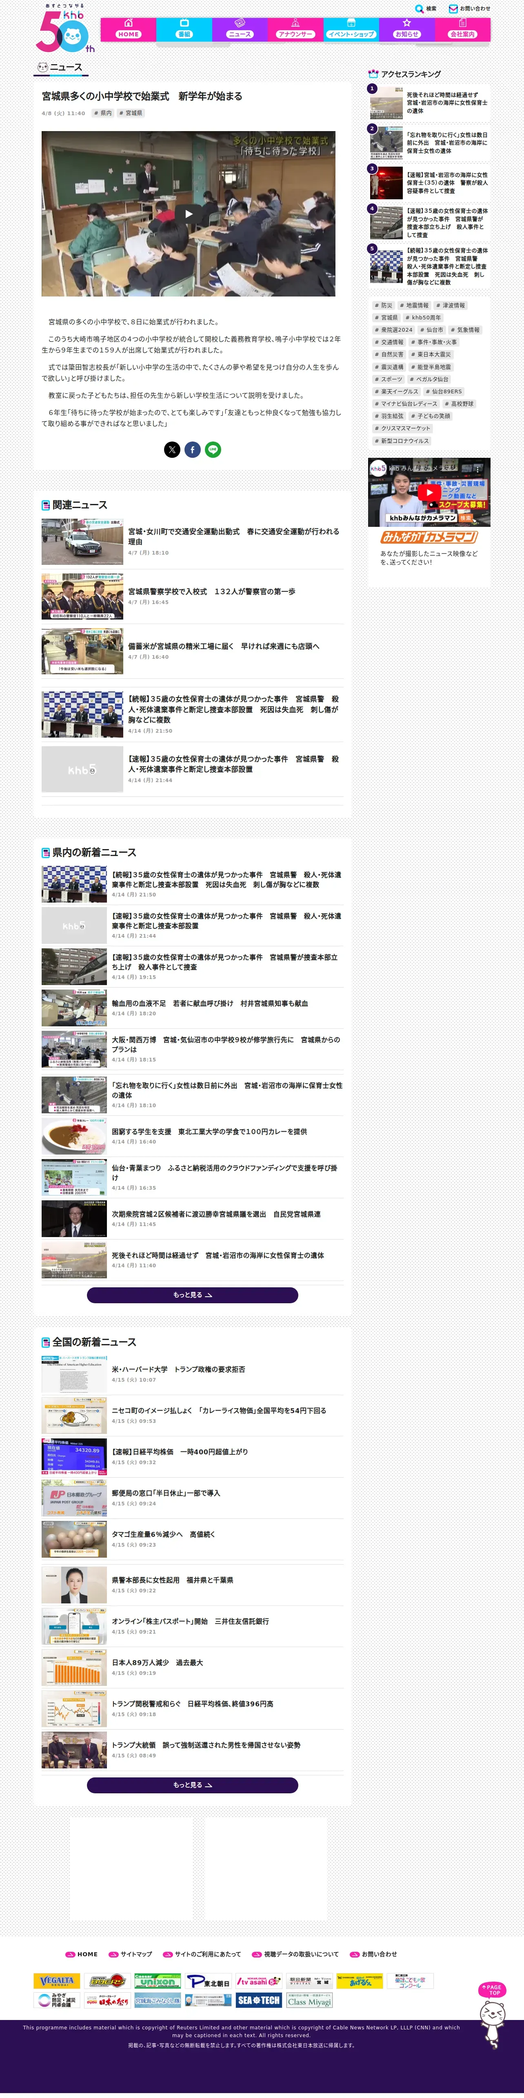Click the footer HOME link
The height and width of the screenshot is (2098, 524).
point(81,1954)
